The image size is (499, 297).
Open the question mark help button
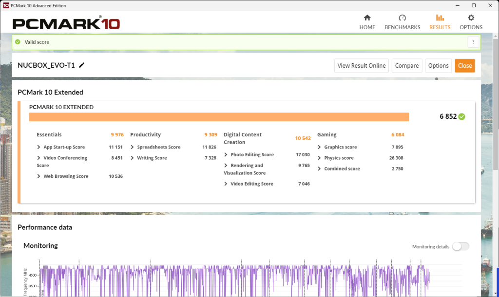(x=473, y=42)
